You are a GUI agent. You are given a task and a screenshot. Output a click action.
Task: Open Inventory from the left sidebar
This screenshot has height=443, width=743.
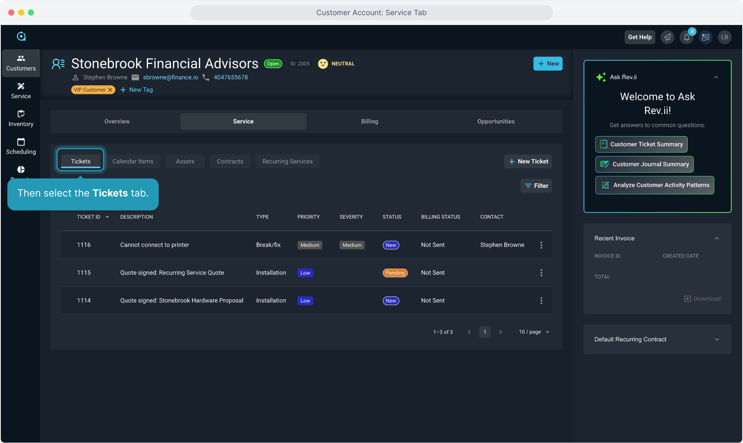click(x=21, y=119)
